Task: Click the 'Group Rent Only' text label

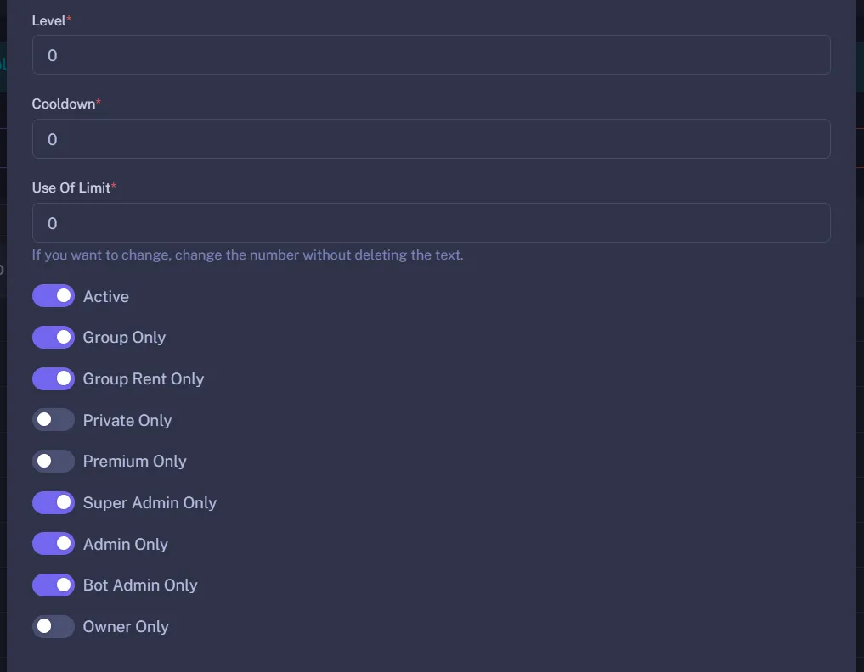Action: (x=143, y=378)
